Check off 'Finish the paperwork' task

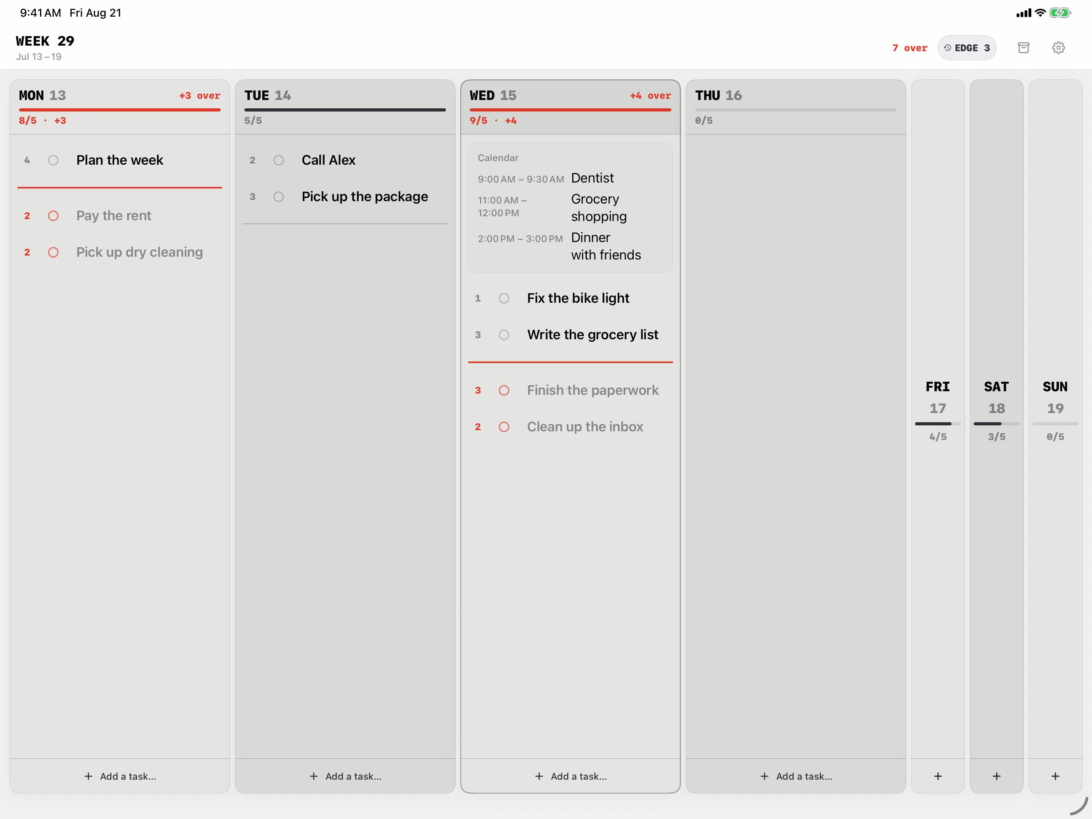[504, 390]
